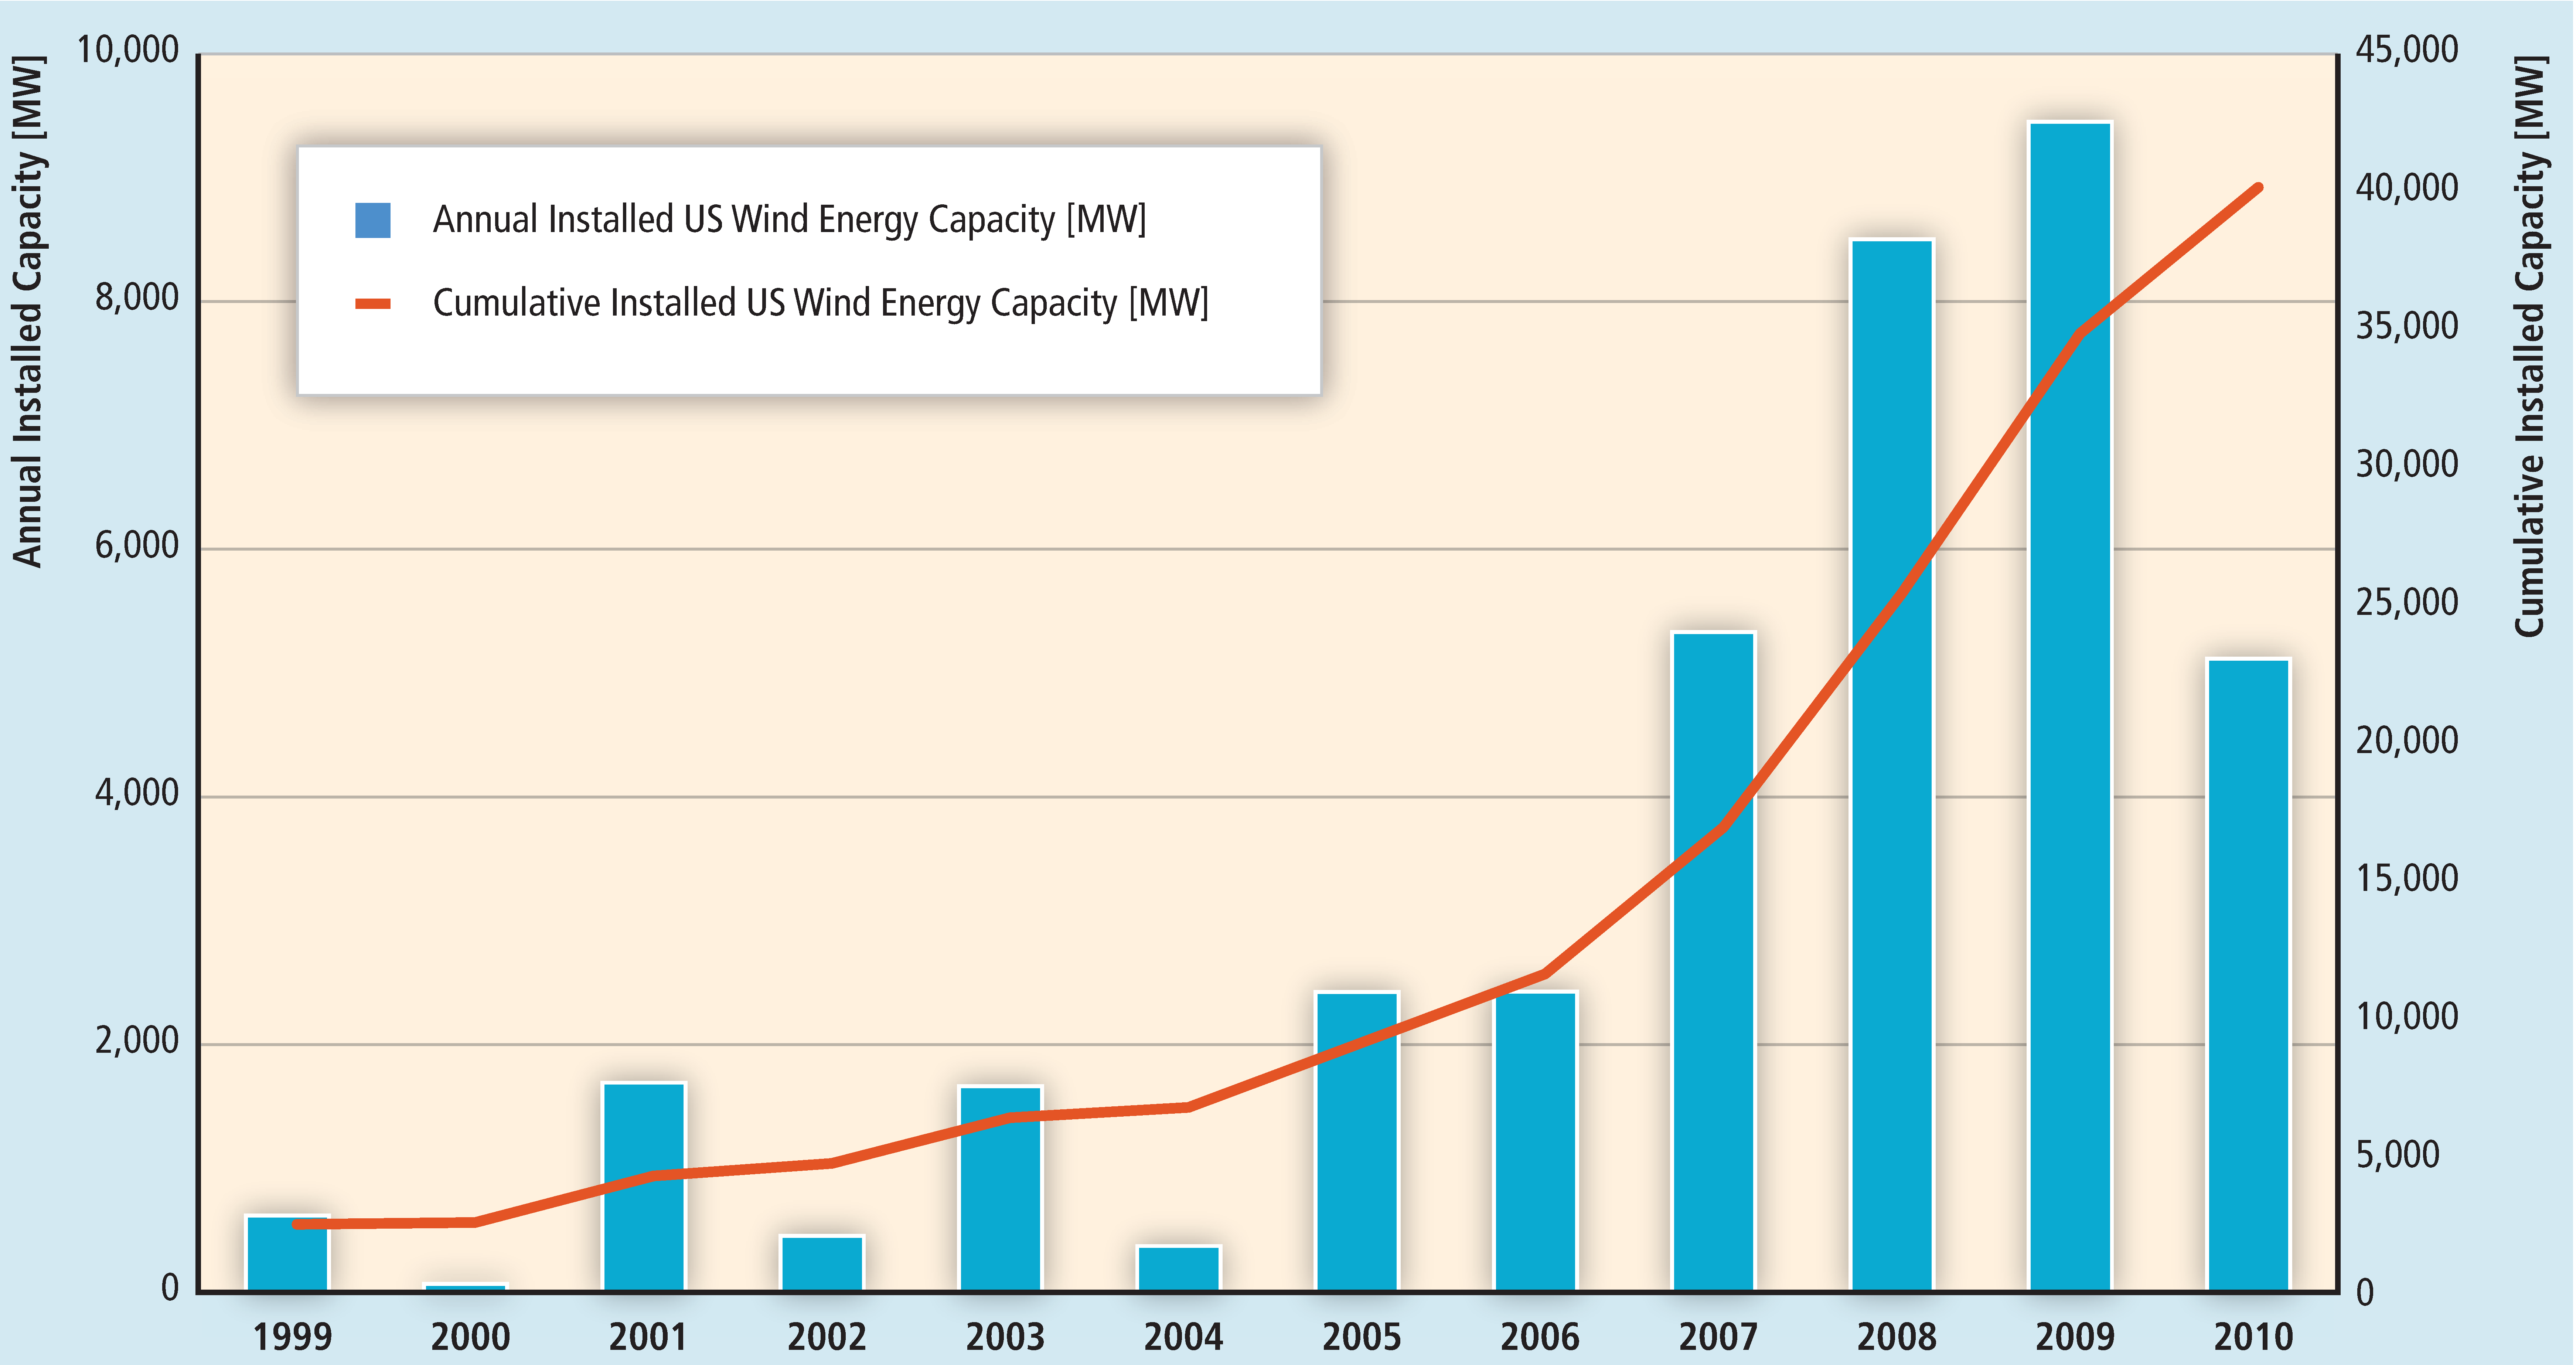The width and height of the screenshot is (2576, 1365).
Task: Click the x-axis label 2005
Action: click(1361, 1337)
